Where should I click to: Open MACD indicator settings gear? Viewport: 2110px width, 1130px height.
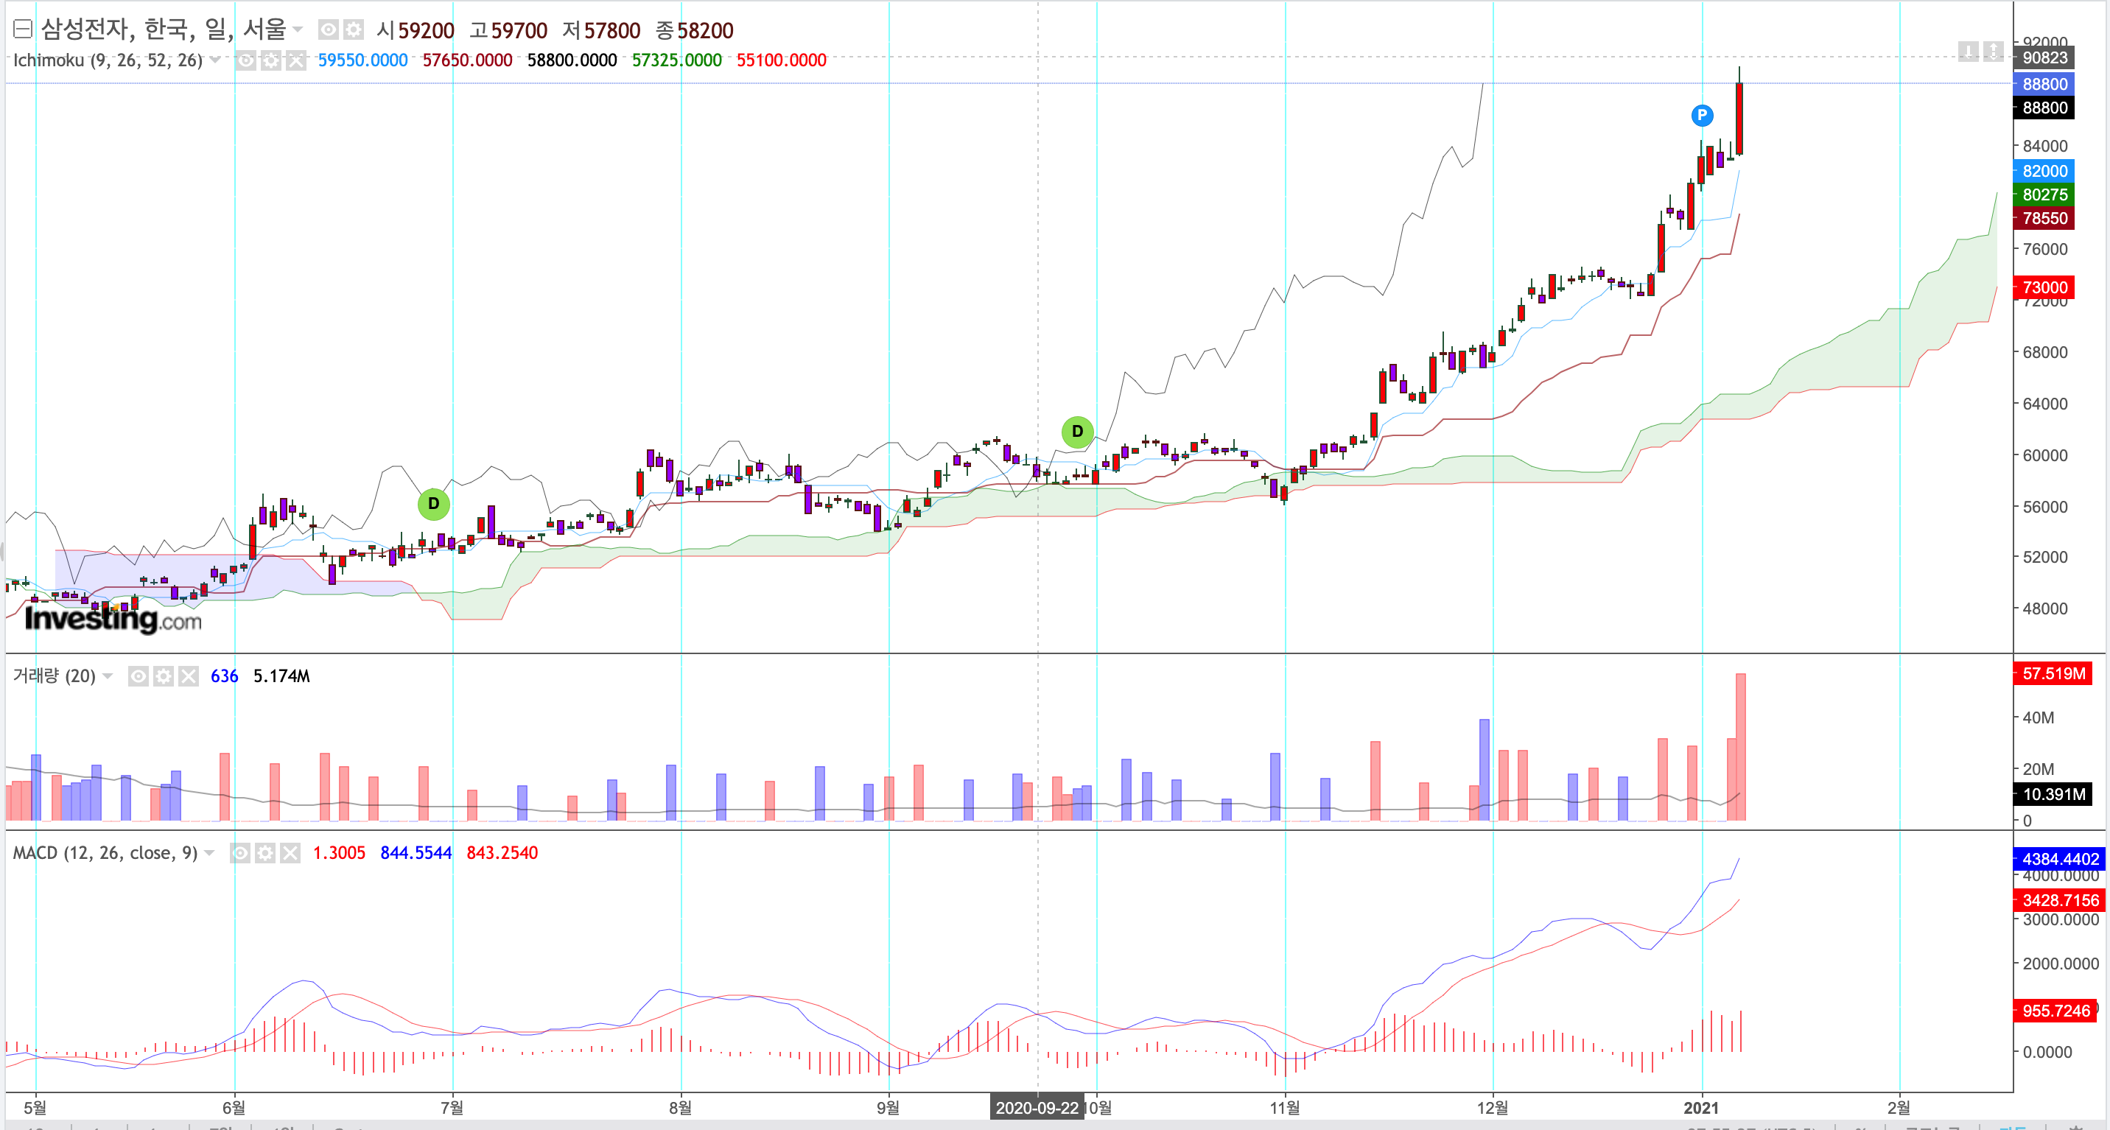264,852
